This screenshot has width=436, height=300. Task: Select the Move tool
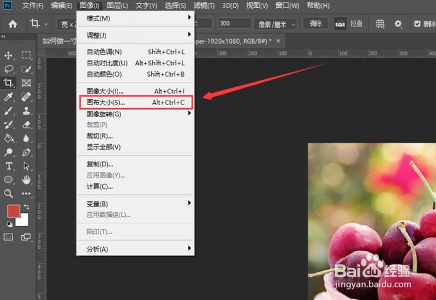[8, 55]
